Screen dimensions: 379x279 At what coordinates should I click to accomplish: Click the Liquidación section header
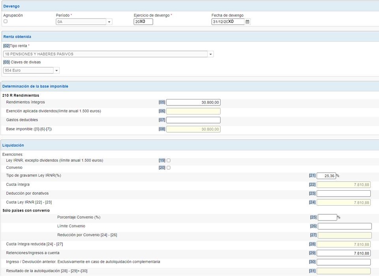pos(190,145)
